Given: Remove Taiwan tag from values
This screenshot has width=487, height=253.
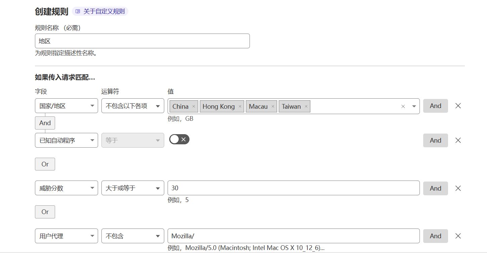Looking at the screenshot, I should click(306, 106).
